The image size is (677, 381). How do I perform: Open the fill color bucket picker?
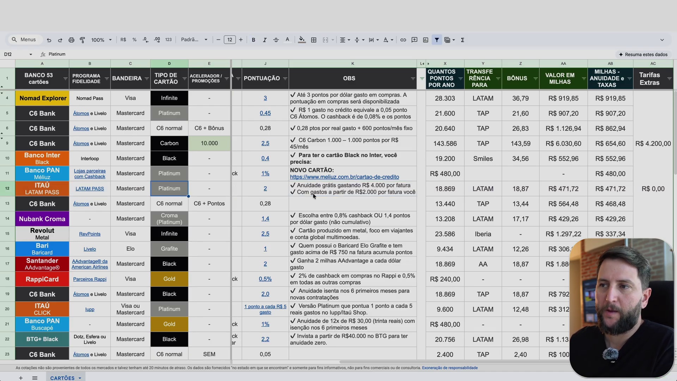(x=302, y=40)
